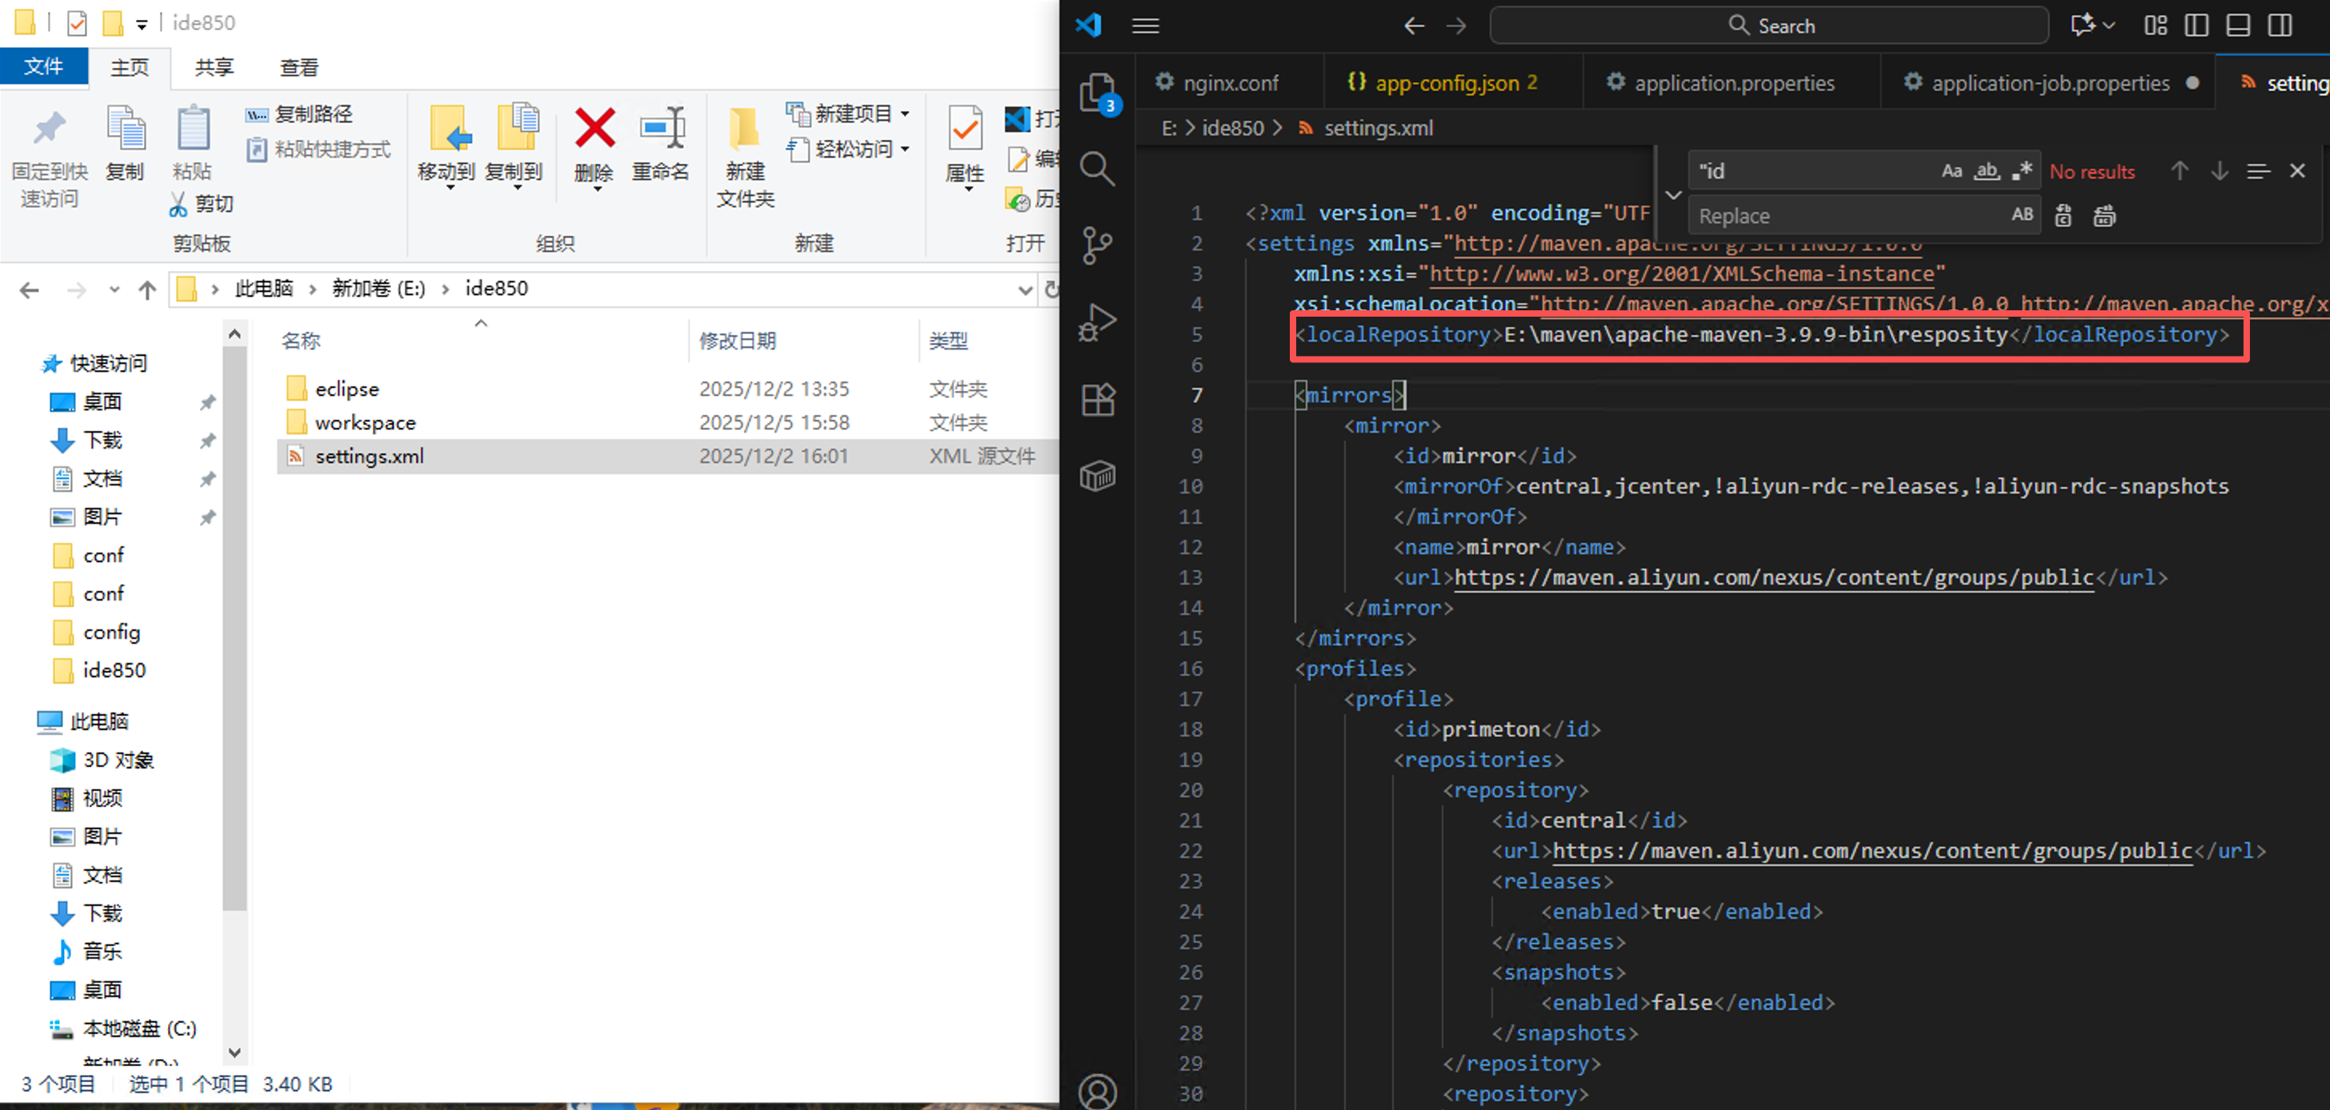
Task: Open Run and Debug view
Action: click(1096, 321)
